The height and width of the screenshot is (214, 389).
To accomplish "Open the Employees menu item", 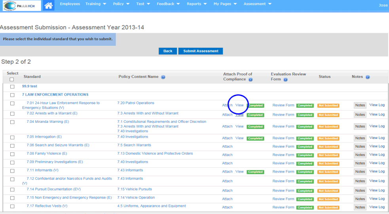I will pyautogui.click(x=70, y=4).
